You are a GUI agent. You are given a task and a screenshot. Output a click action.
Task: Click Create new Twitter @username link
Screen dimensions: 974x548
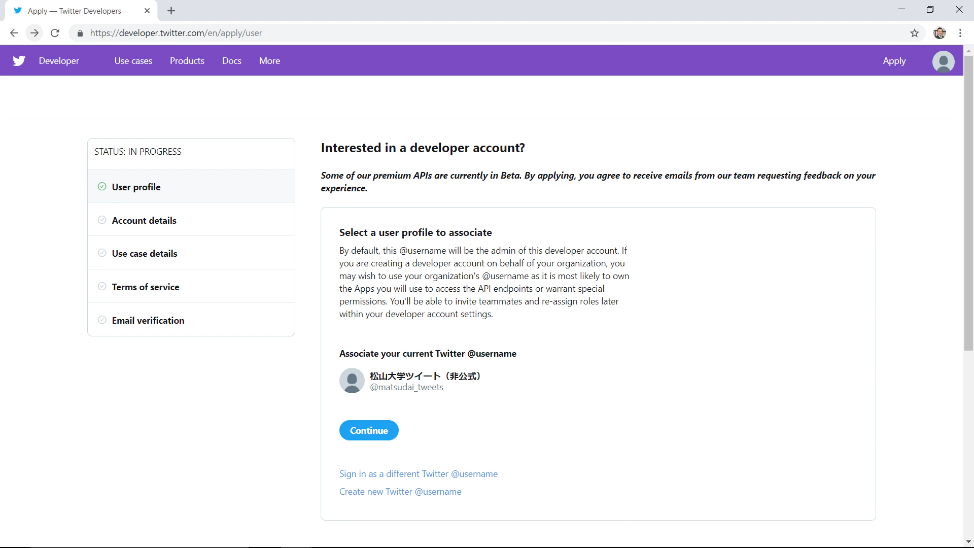[x=400, y=491]
